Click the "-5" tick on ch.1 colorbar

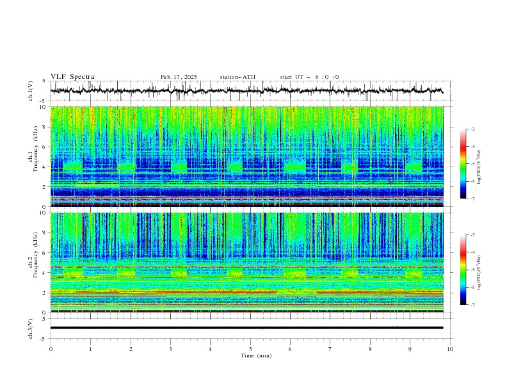point(472,164)
